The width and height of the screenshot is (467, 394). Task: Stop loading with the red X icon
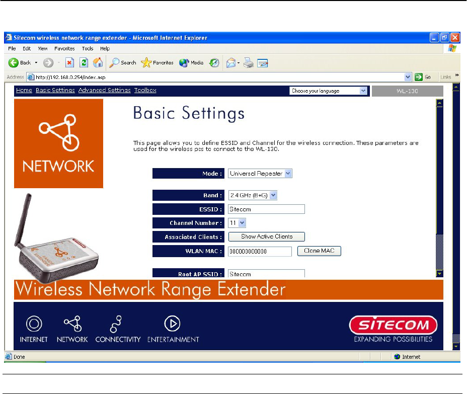69,62
